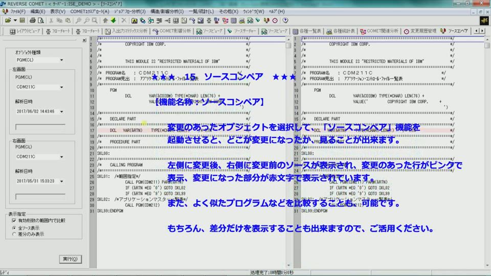Click the save disk toolbar icon

23,20
